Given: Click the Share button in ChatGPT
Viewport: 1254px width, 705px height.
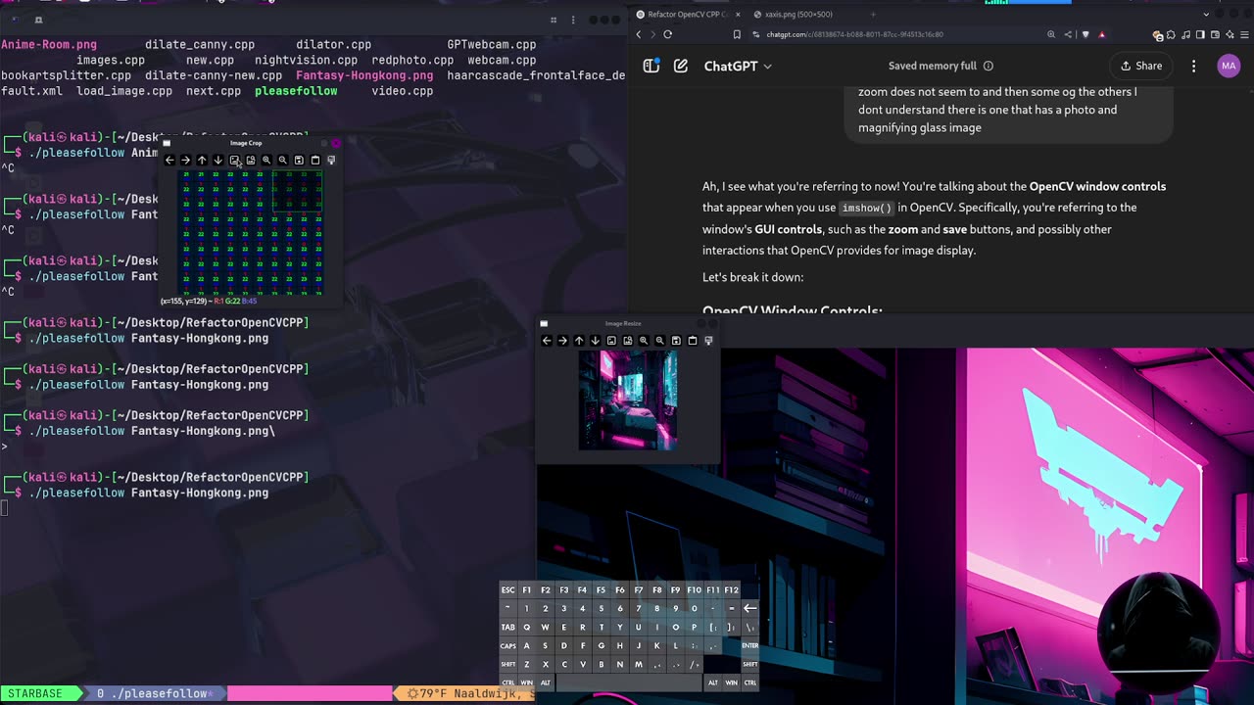Looking at the screenshot, I should (1140, 66).
